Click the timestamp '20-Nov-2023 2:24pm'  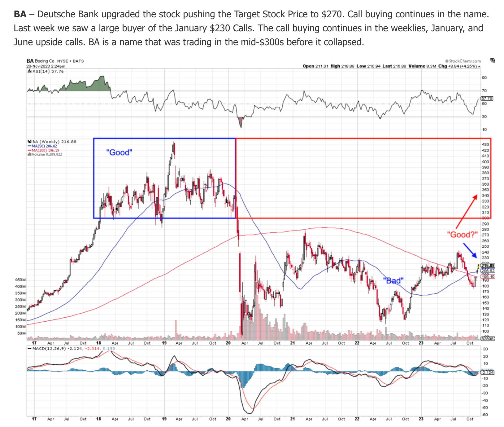46,66
